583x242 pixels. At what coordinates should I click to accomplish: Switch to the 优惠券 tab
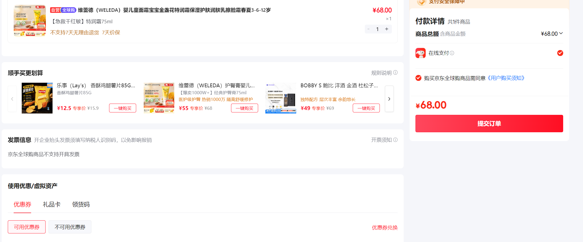[x=23, y=205]
